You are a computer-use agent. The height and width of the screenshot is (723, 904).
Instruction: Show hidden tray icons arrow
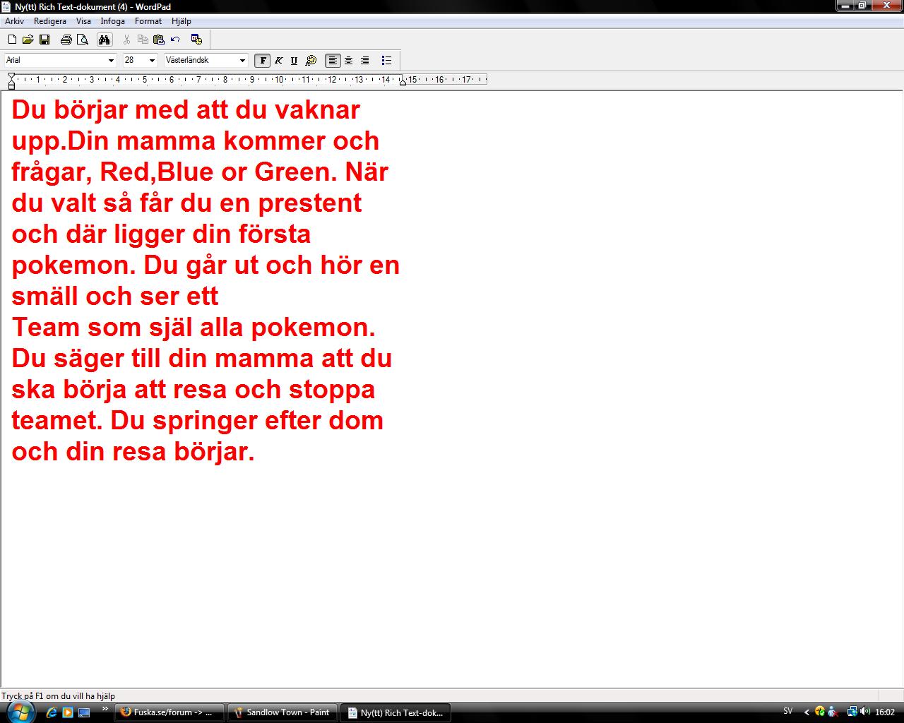(807, 712)
